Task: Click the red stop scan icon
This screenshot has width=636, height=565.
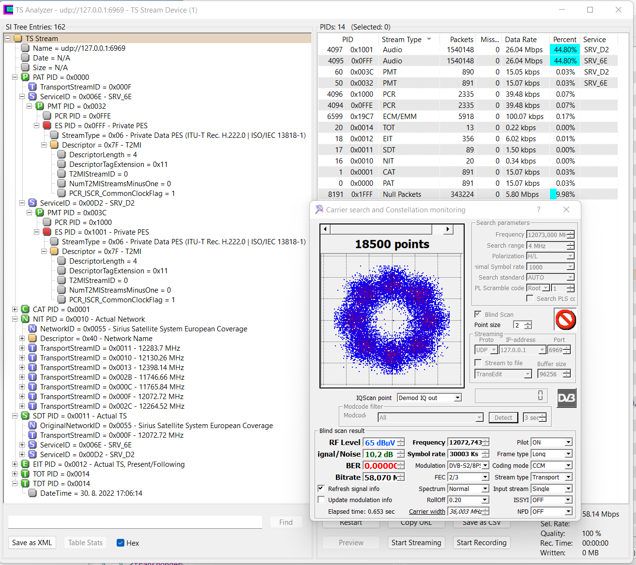Action: coord(565,319)
